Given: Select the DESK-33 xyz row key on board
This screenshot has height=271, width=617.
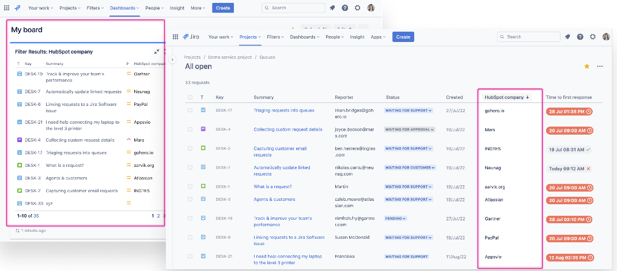Looking at the screenshot, I should [33, 204].
